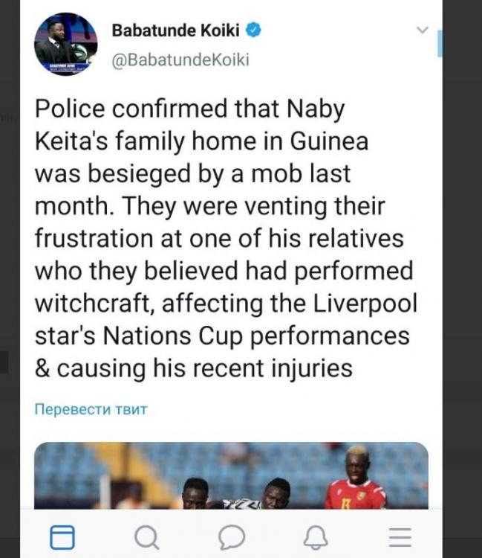The height and width of the screenshot is (558, 482).
Task: Expand tweet options chevron
Action: [423, 31]
